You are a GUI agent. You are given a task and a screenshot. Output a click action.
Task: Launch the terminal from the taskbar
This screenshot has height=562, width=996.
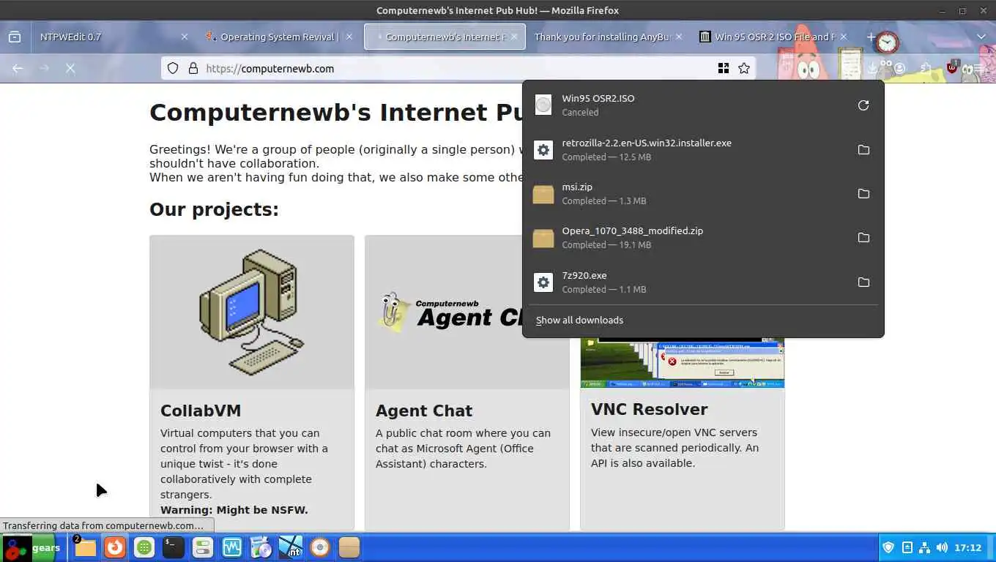coord(174,547)
